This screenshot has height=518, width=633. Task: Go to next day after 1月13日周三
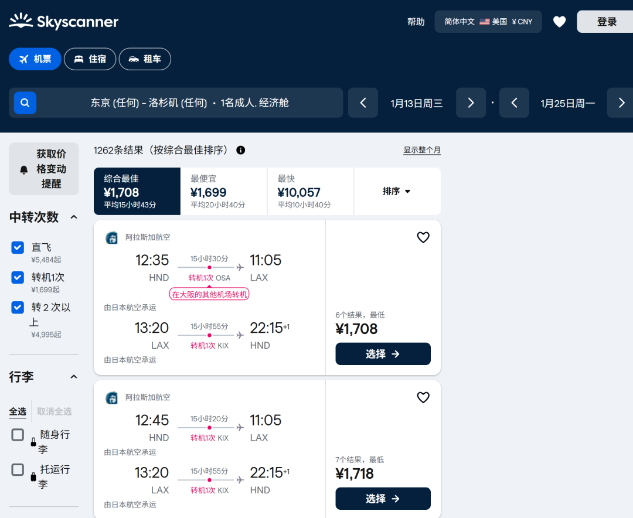pos(471,103)
